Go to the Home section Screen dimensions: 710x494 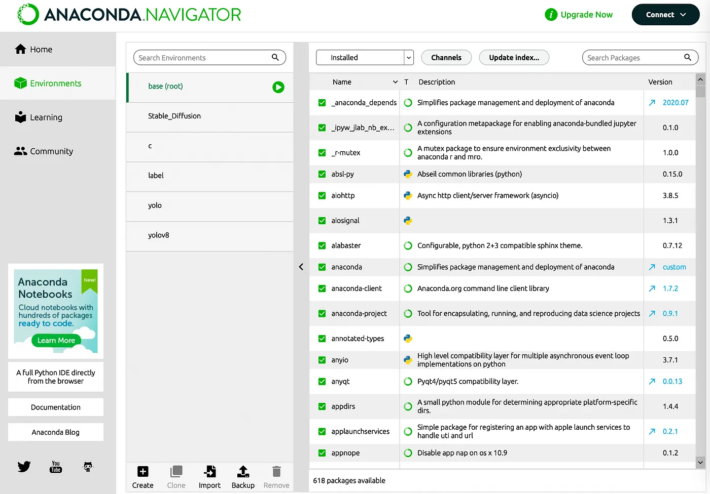pos(41,50)
